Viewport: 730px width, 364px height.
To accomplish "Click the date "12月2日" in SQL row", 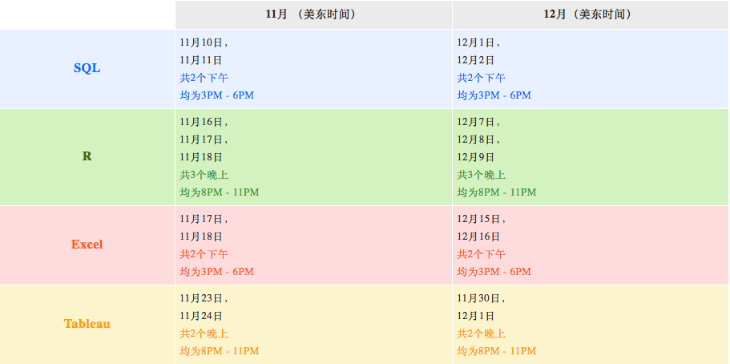I will 475,60.
